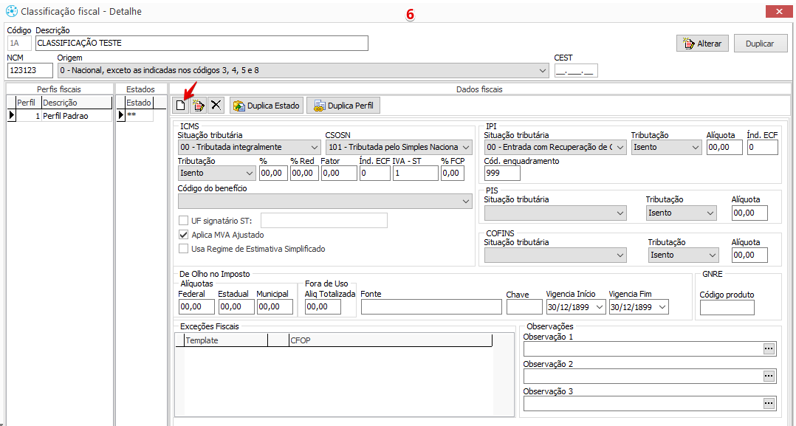Select the ** estado row

tap(135, 116)
